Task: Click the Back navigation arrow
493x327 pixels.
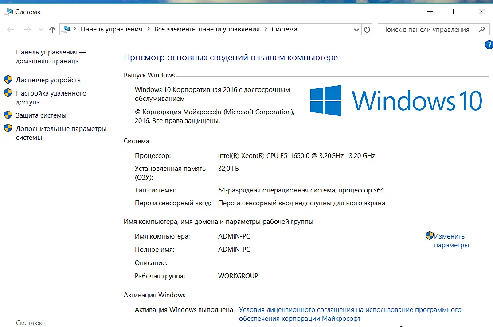Action: (x=10, y=30)
